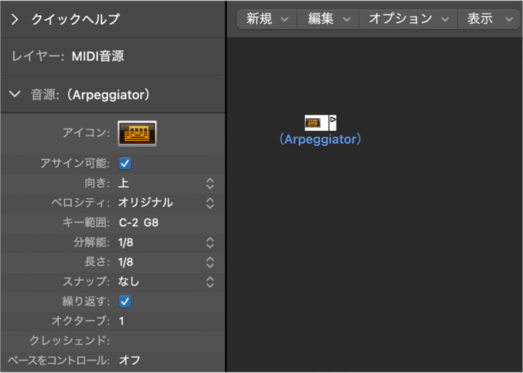The image size is (523, 373).
Task: Uncheck the 繰り返す checkbox
Action: (124, 301)
